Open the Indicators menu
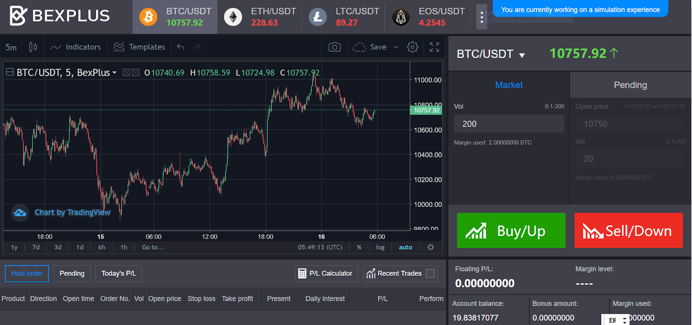Image resolution: width=692 pixels, height=325 pixels. [76, 47]
